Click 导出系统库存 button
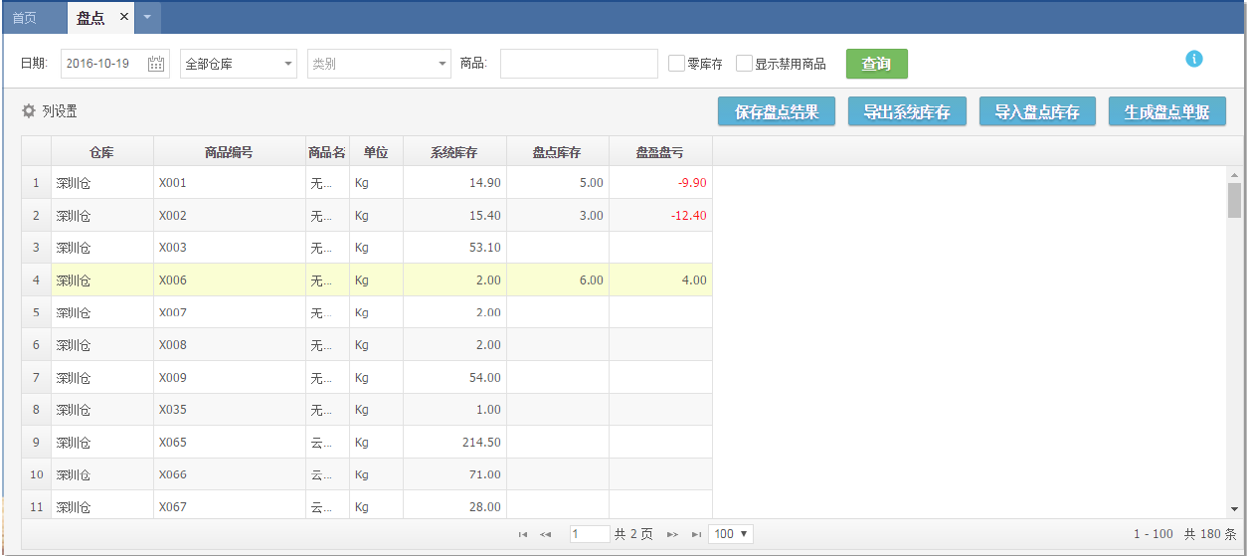The height and width of the screenshot is (556, 1247). 907,111
